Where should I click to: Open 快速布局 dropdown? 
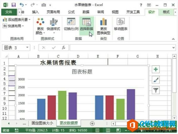pos(13,26)
